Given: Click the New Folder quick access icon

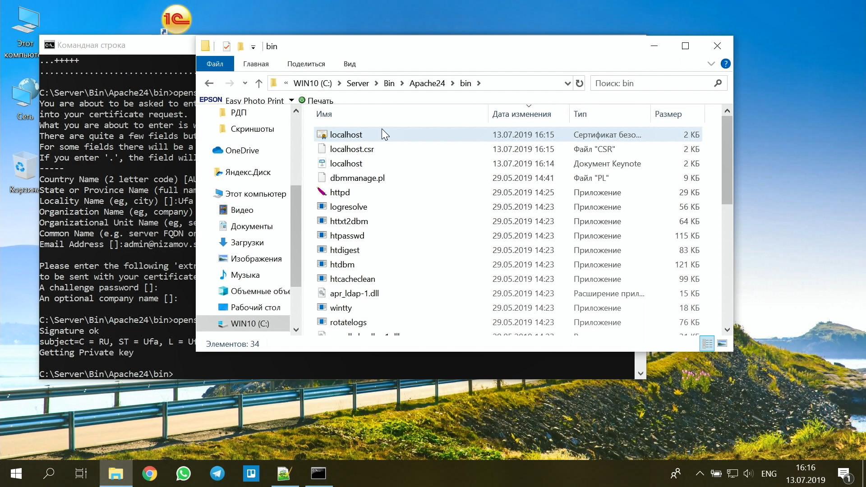Looking at the screenshot, I should [240, 46].
